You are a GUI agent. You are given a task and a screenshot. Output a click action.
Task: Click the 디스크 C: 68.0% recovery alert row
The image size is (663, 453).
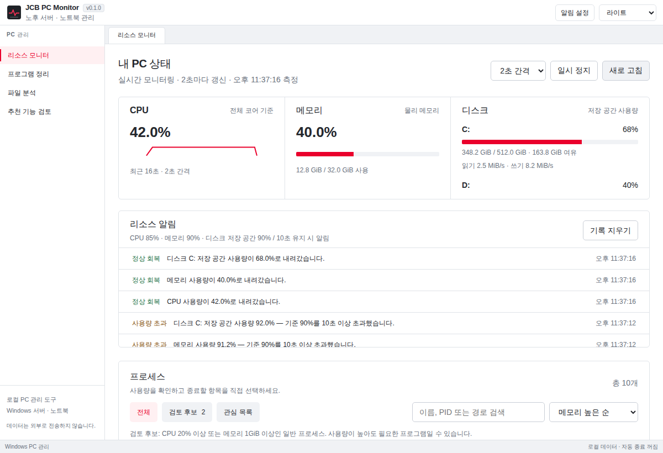384,259
